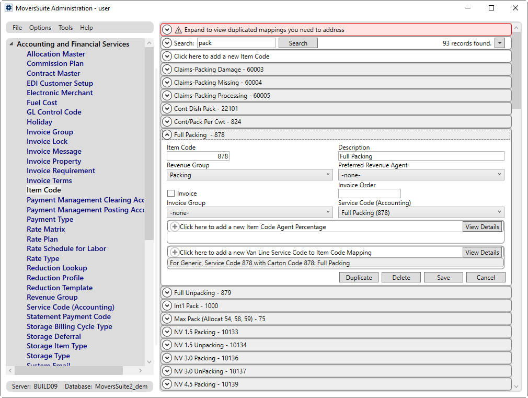Collapse the Full Packing - 878 section via its chevron
The height and width of the screenshot is (398, 528).
pos(167,134)
